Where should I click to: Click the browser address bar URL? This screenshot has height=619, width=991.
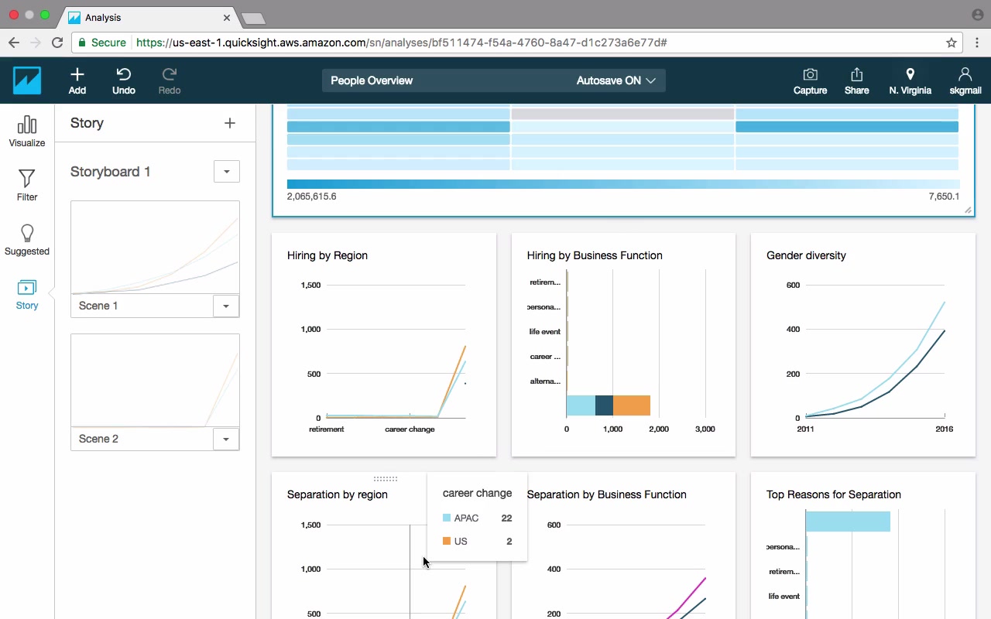(402, 43)
